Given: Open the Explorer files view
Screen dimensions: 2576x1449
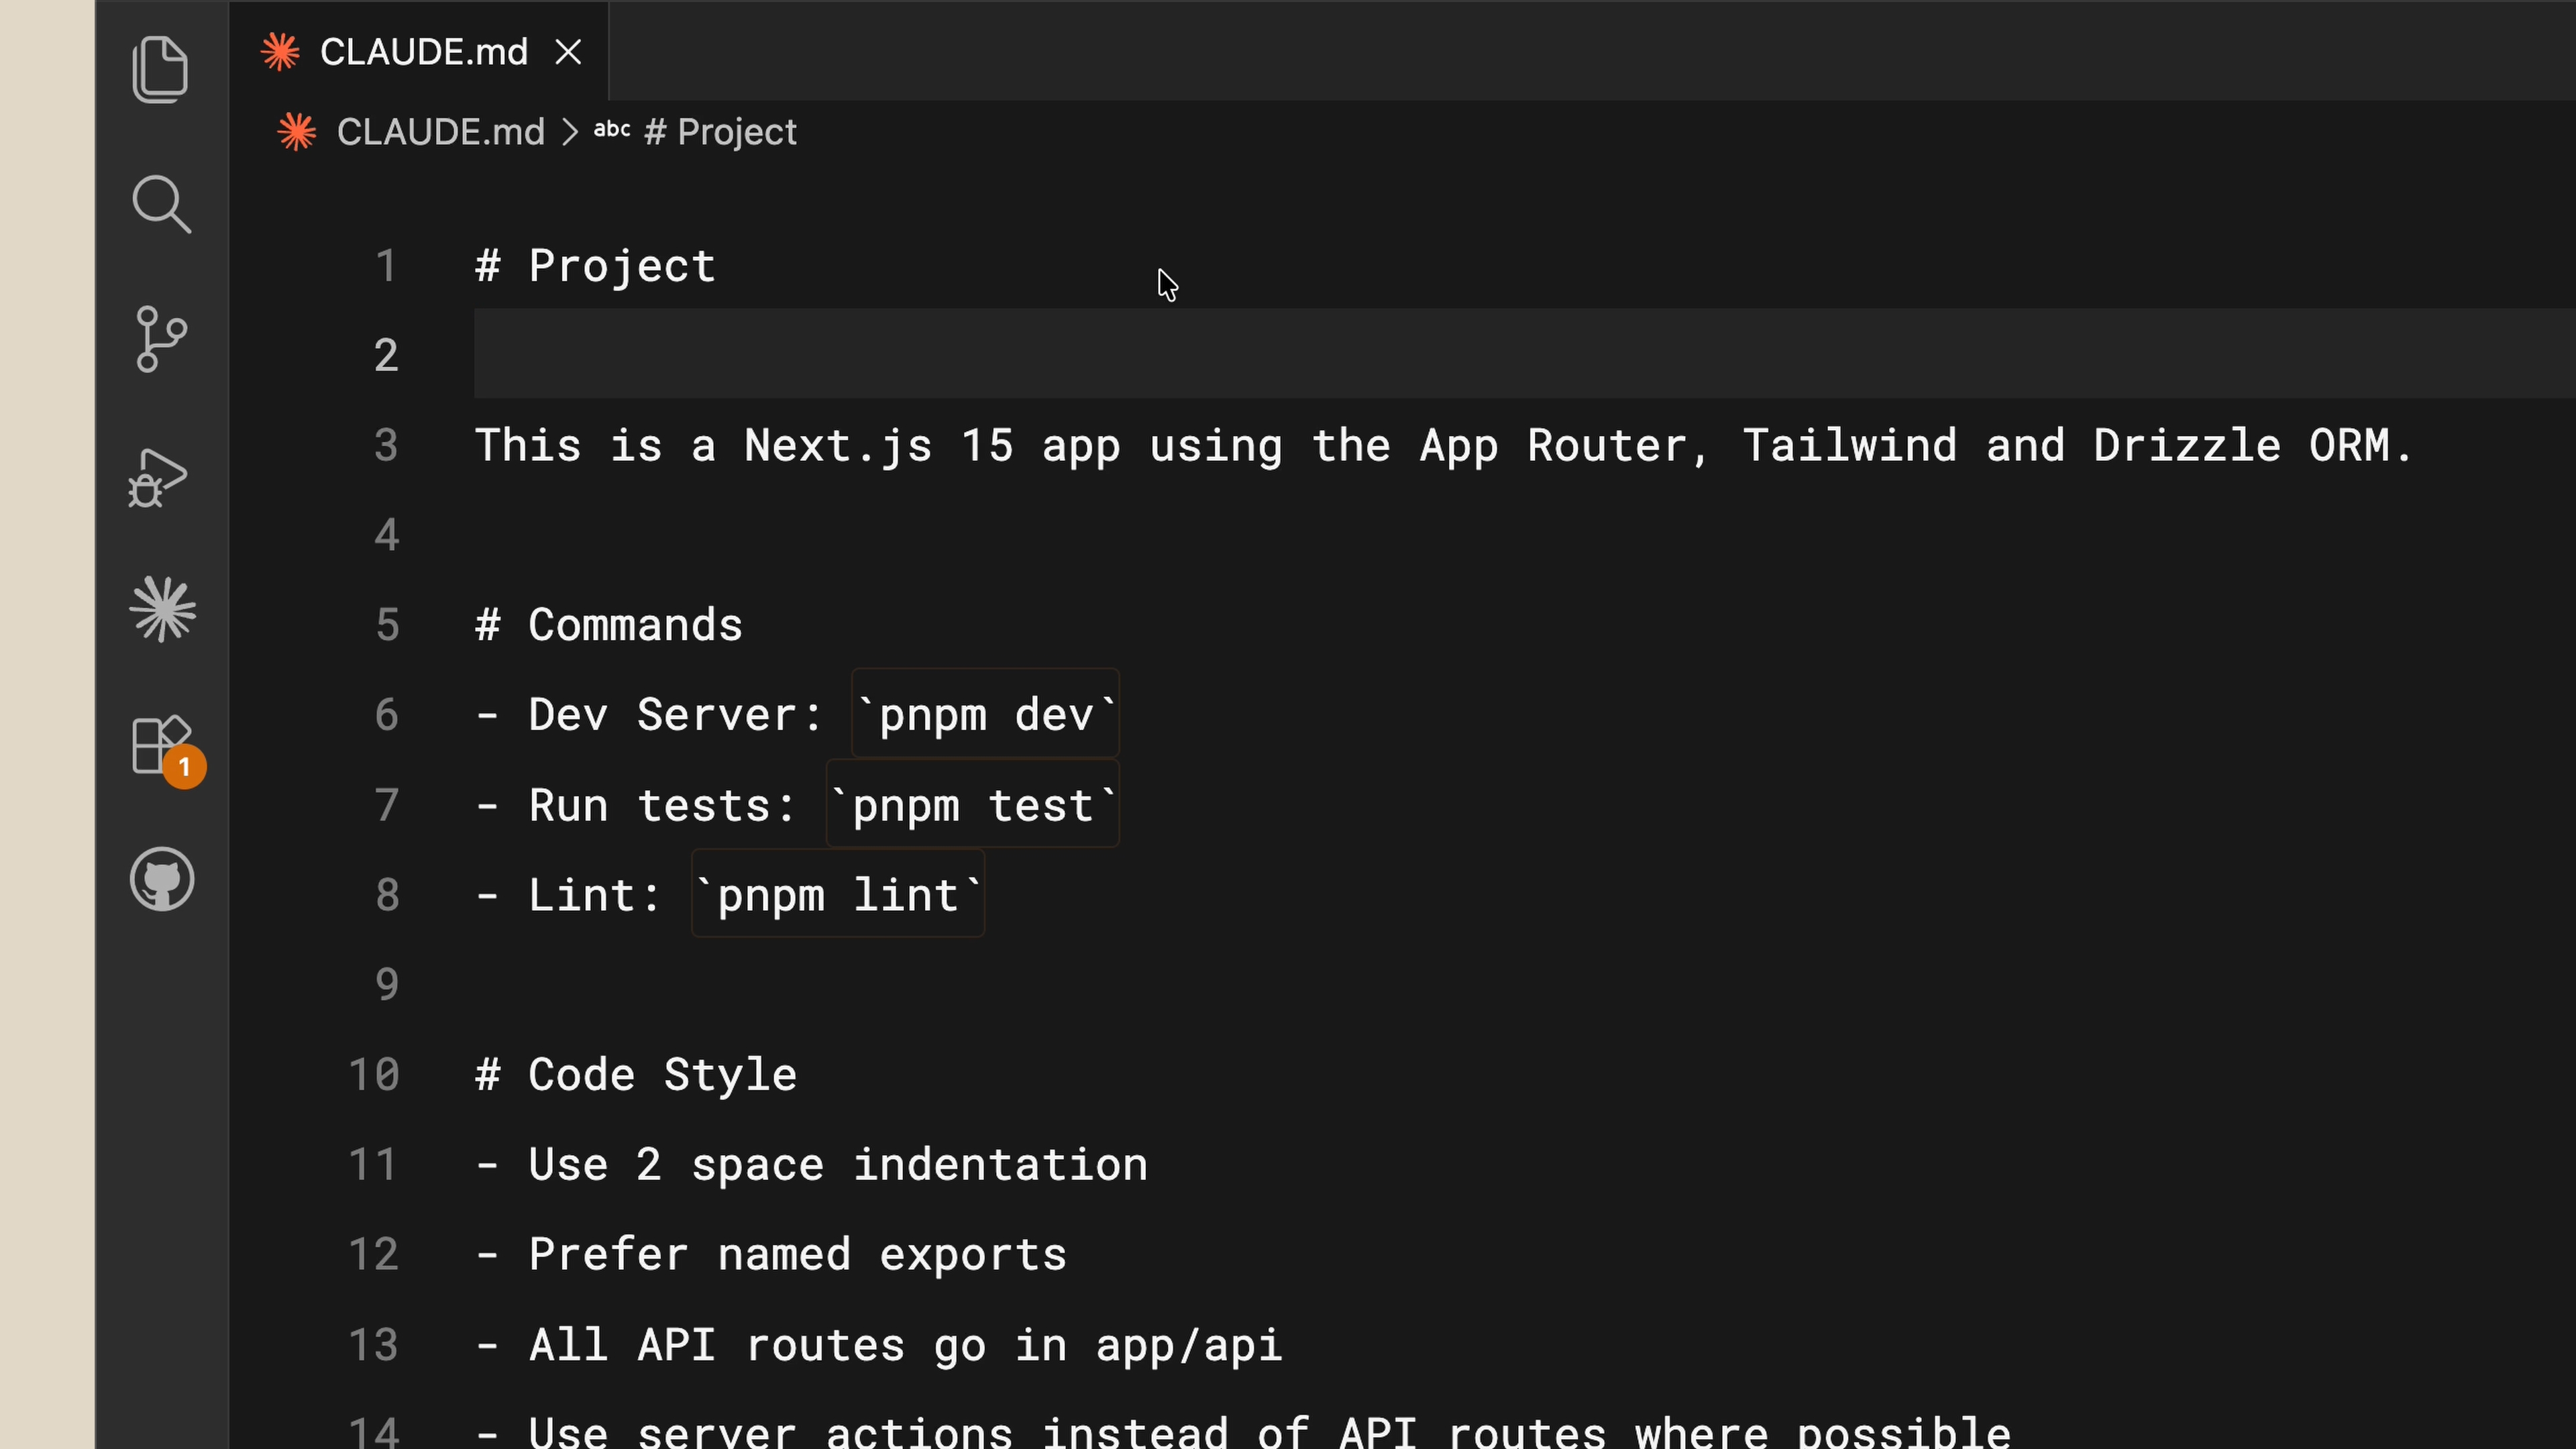Looking at the screenshot, I should 160,69.
